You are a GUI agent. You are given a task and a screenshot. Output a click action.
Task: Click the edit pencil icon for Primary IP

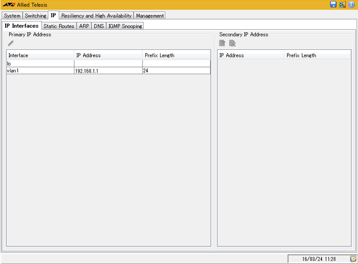coord(11,44)
